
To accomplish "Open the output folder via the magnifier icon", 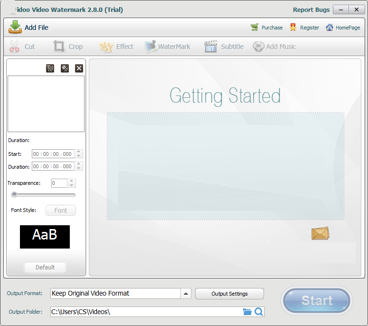I will point(259,312).
